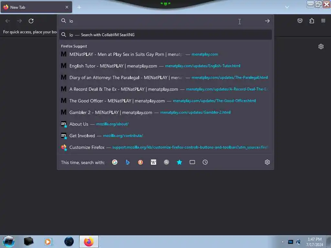
Task: Go forward one page
Action: click(x=19, y=21)
